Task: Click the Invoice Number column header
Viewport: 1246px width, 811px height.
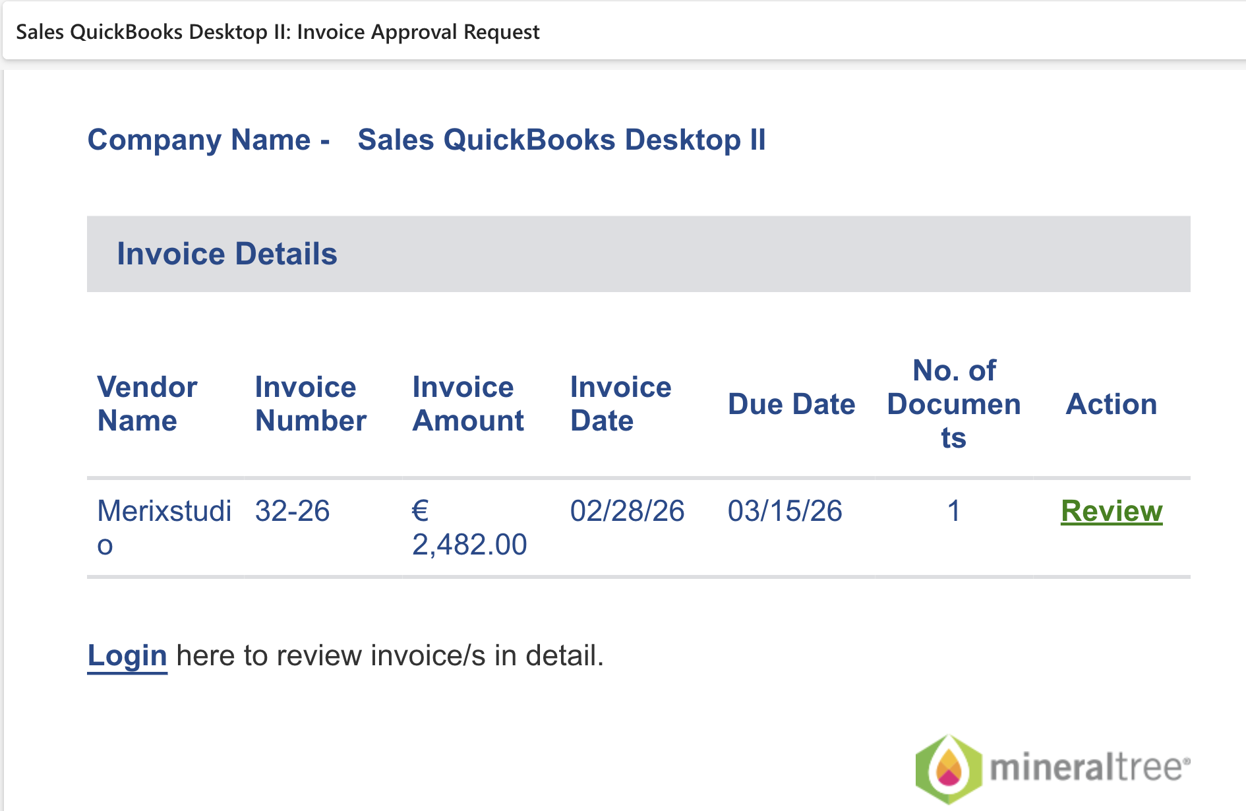Action: [311, 404]
